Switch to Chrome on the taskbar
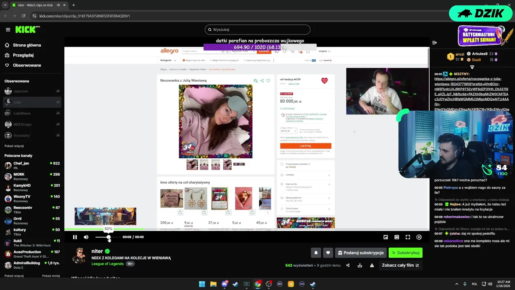The image size is (515, 290). tap(257, 284)
